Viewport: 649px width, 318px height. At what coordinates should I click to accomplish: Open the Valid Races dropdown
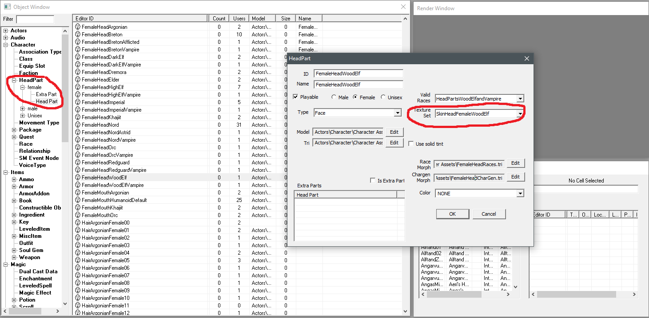pos(520,98)
